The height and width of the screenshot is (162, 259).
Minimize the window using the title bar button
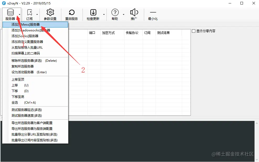point(230,3)
